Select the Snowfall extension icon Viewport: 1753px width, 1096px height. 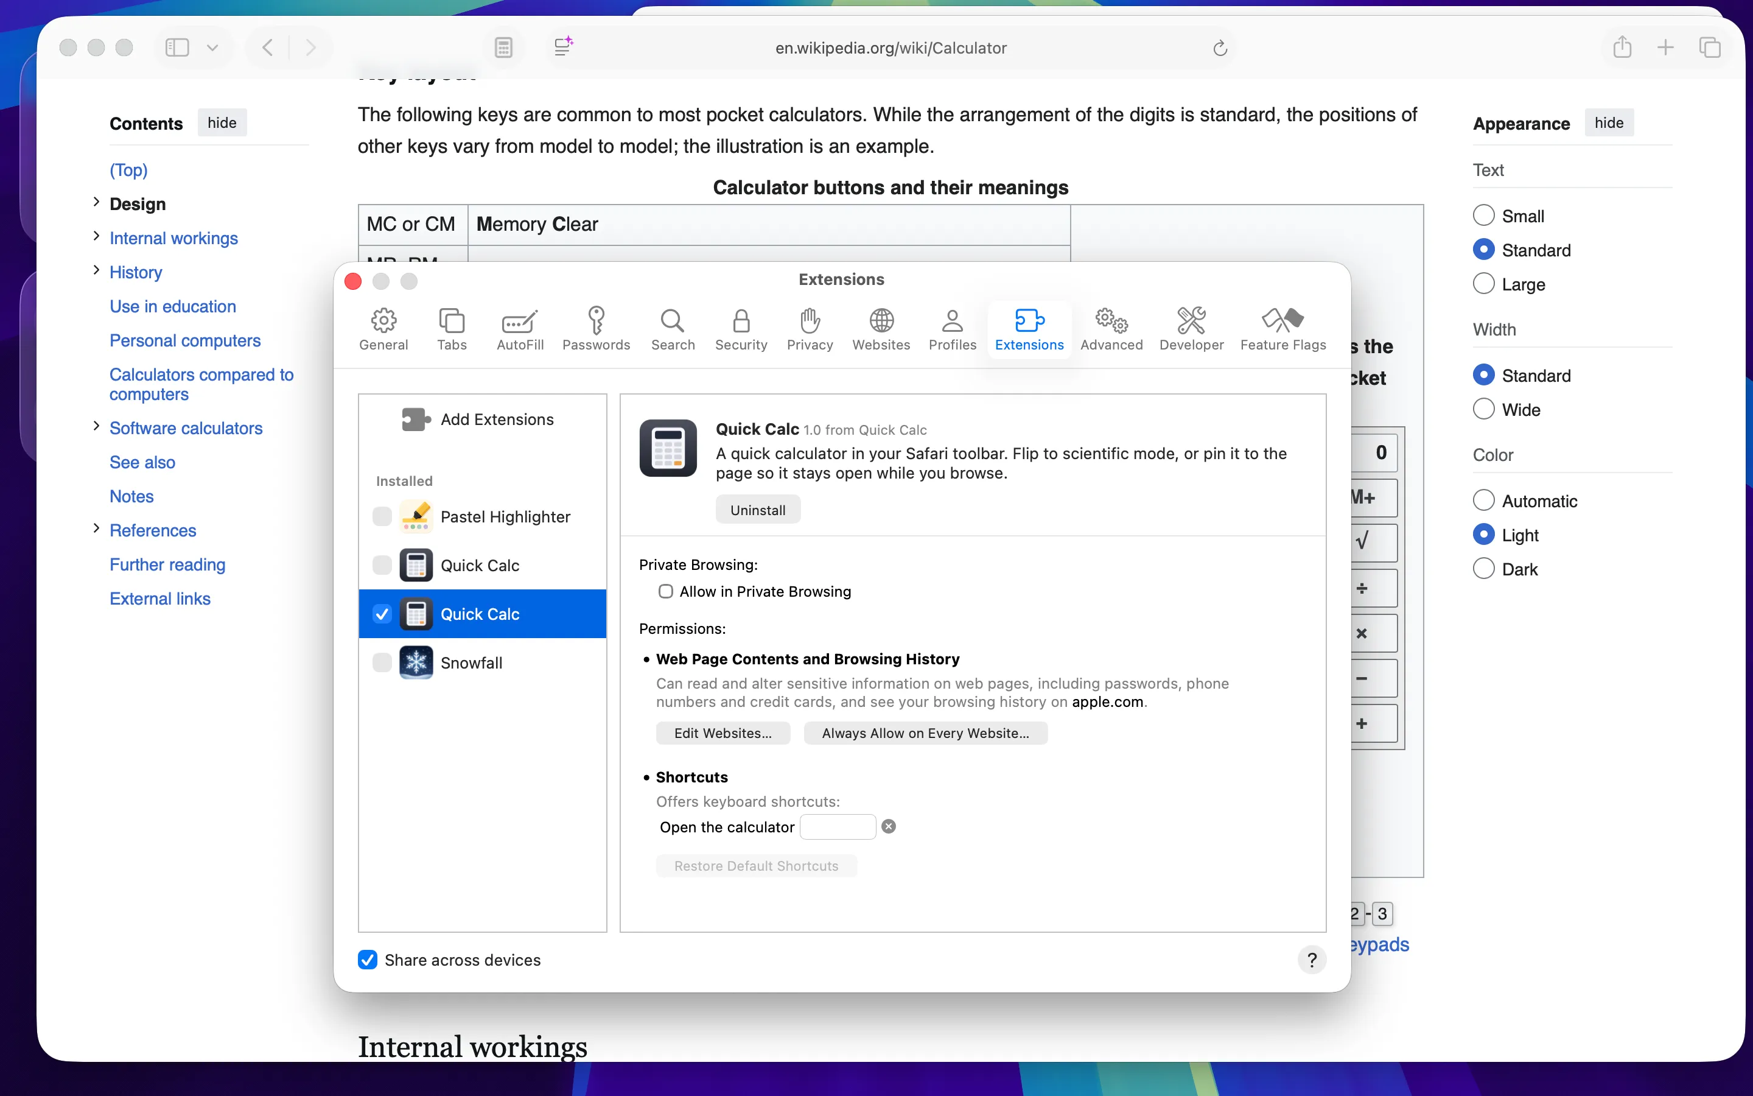point(416,662)
